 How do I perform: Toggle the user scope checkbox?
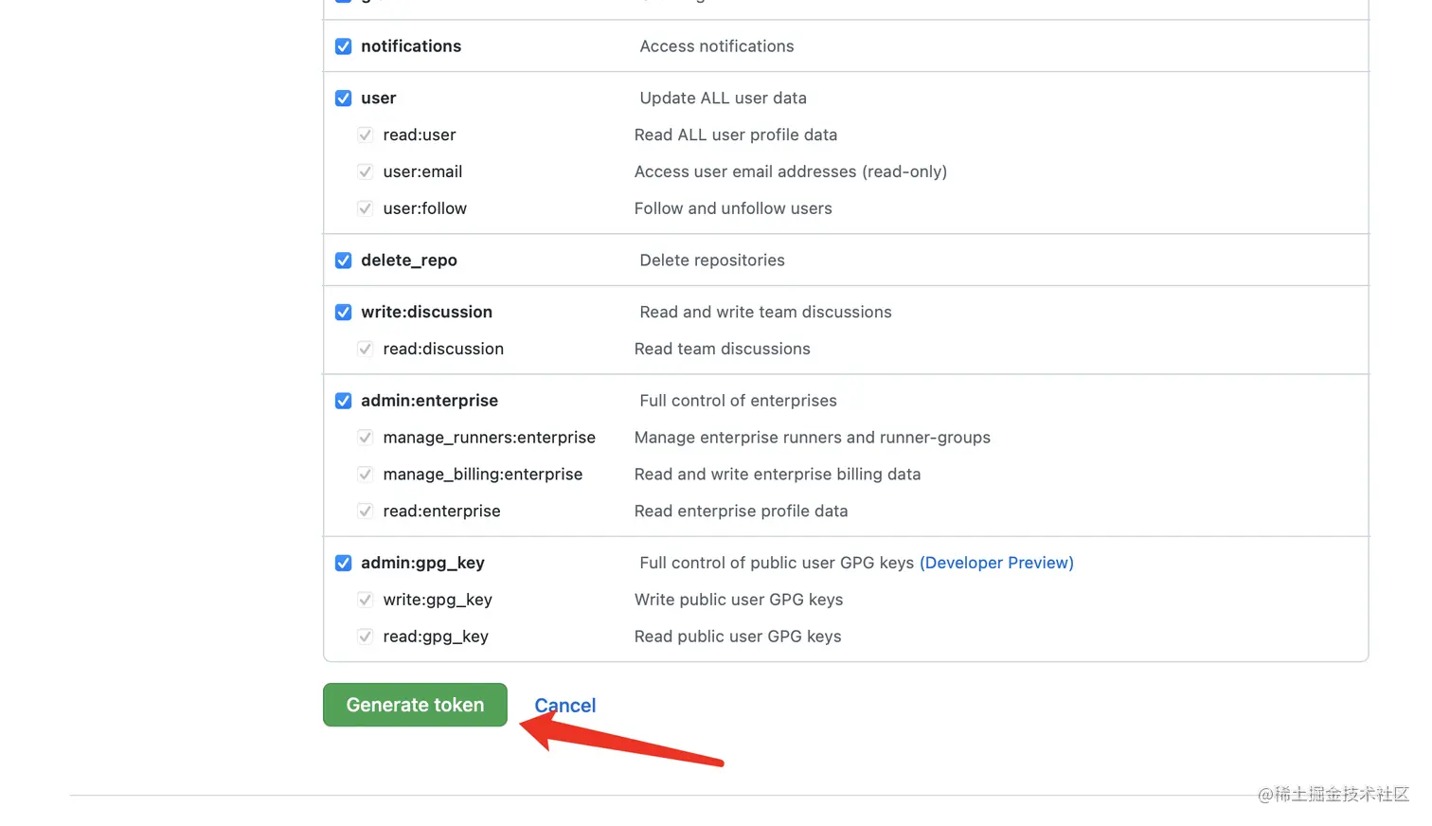[x=344, y=99]
